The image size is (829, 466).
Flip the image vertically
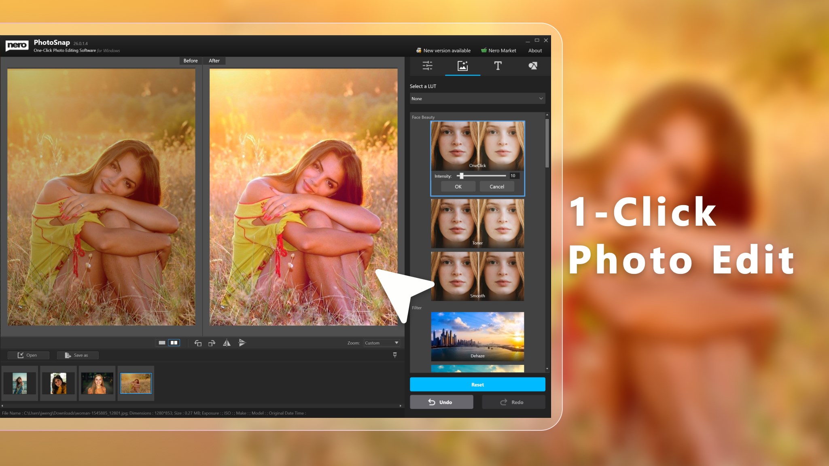click(242, 343)
